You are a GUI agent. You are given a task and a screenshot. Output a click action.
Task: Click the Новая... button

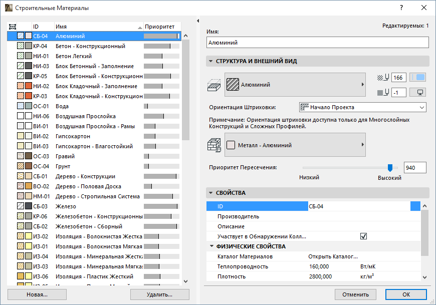(37, 294)
